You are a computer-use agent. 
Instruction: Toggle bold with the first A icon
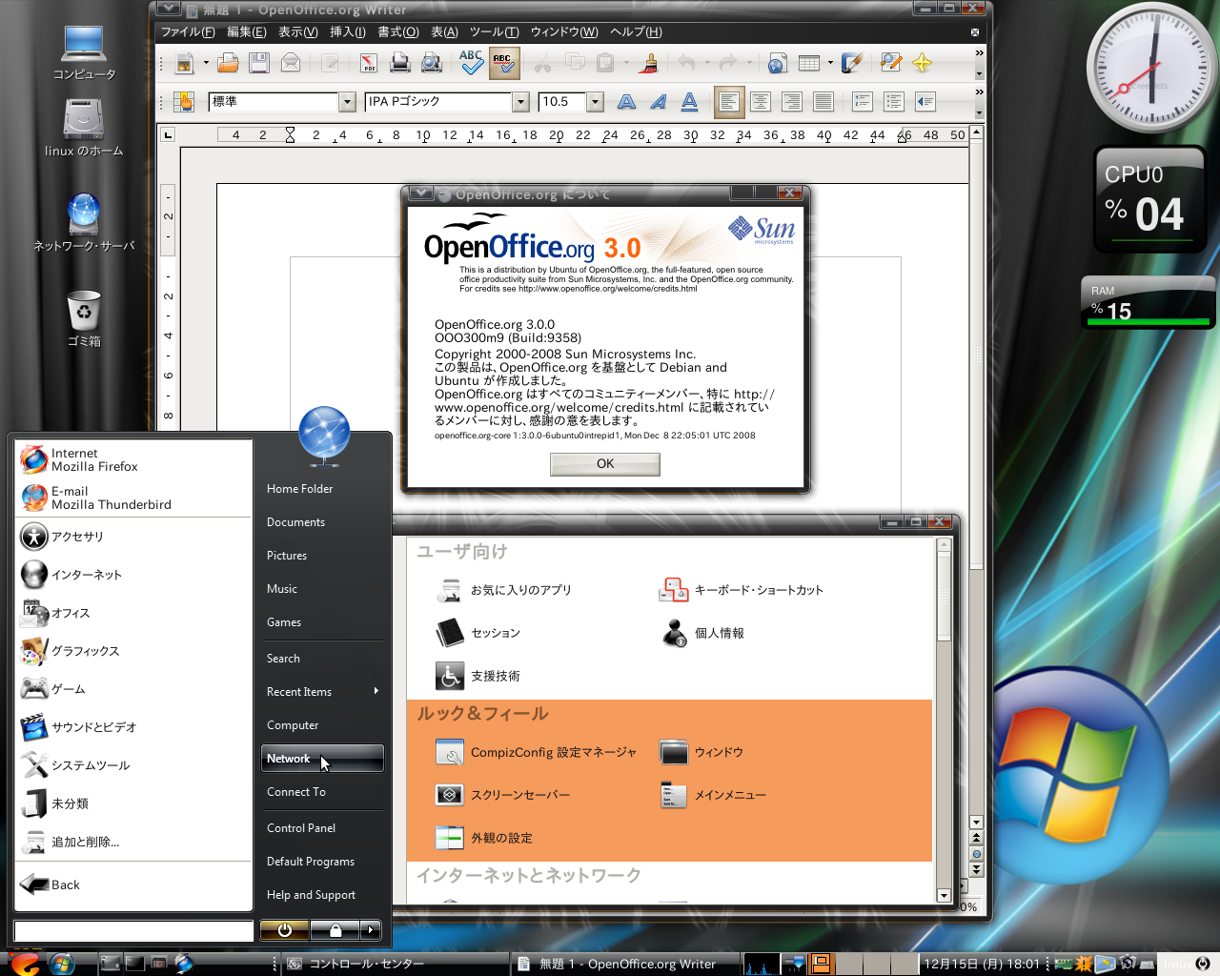(627, 101)
